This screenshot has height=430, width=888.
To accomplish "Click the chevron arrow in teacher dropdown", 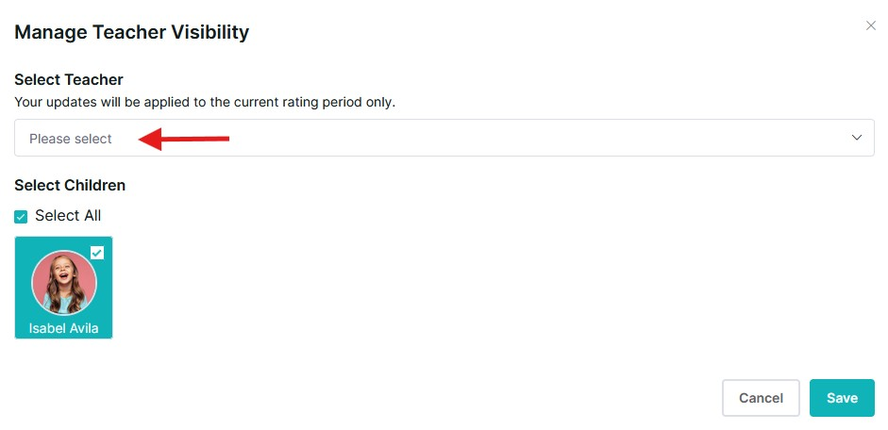I will point(857,138).
